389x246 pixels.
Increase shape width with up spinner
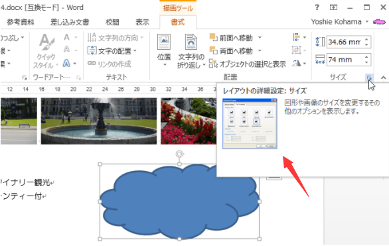click(x=366, y=57)
